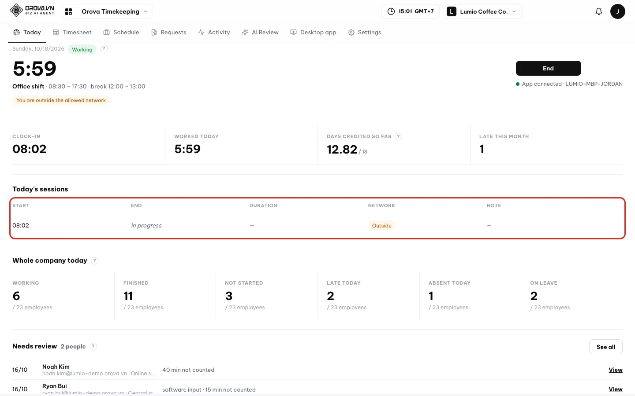
Task: Click the Noah Kim name
Action: click(56, 367)
